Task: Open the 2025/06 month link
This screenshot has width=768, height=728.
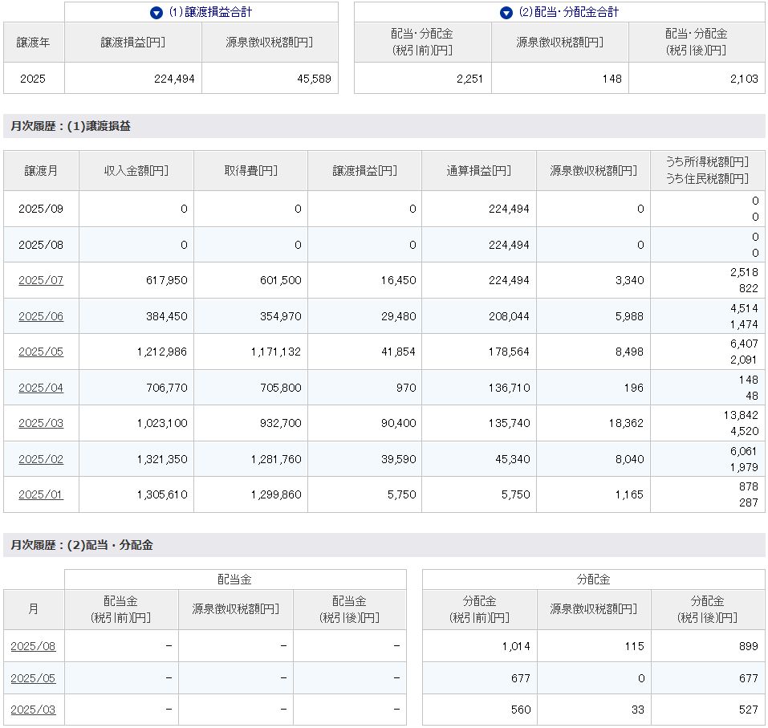Action: coord(41,316)
